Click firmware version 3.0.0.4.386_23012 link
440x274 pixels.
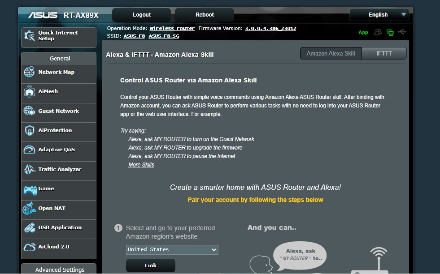tap(270, 28)
